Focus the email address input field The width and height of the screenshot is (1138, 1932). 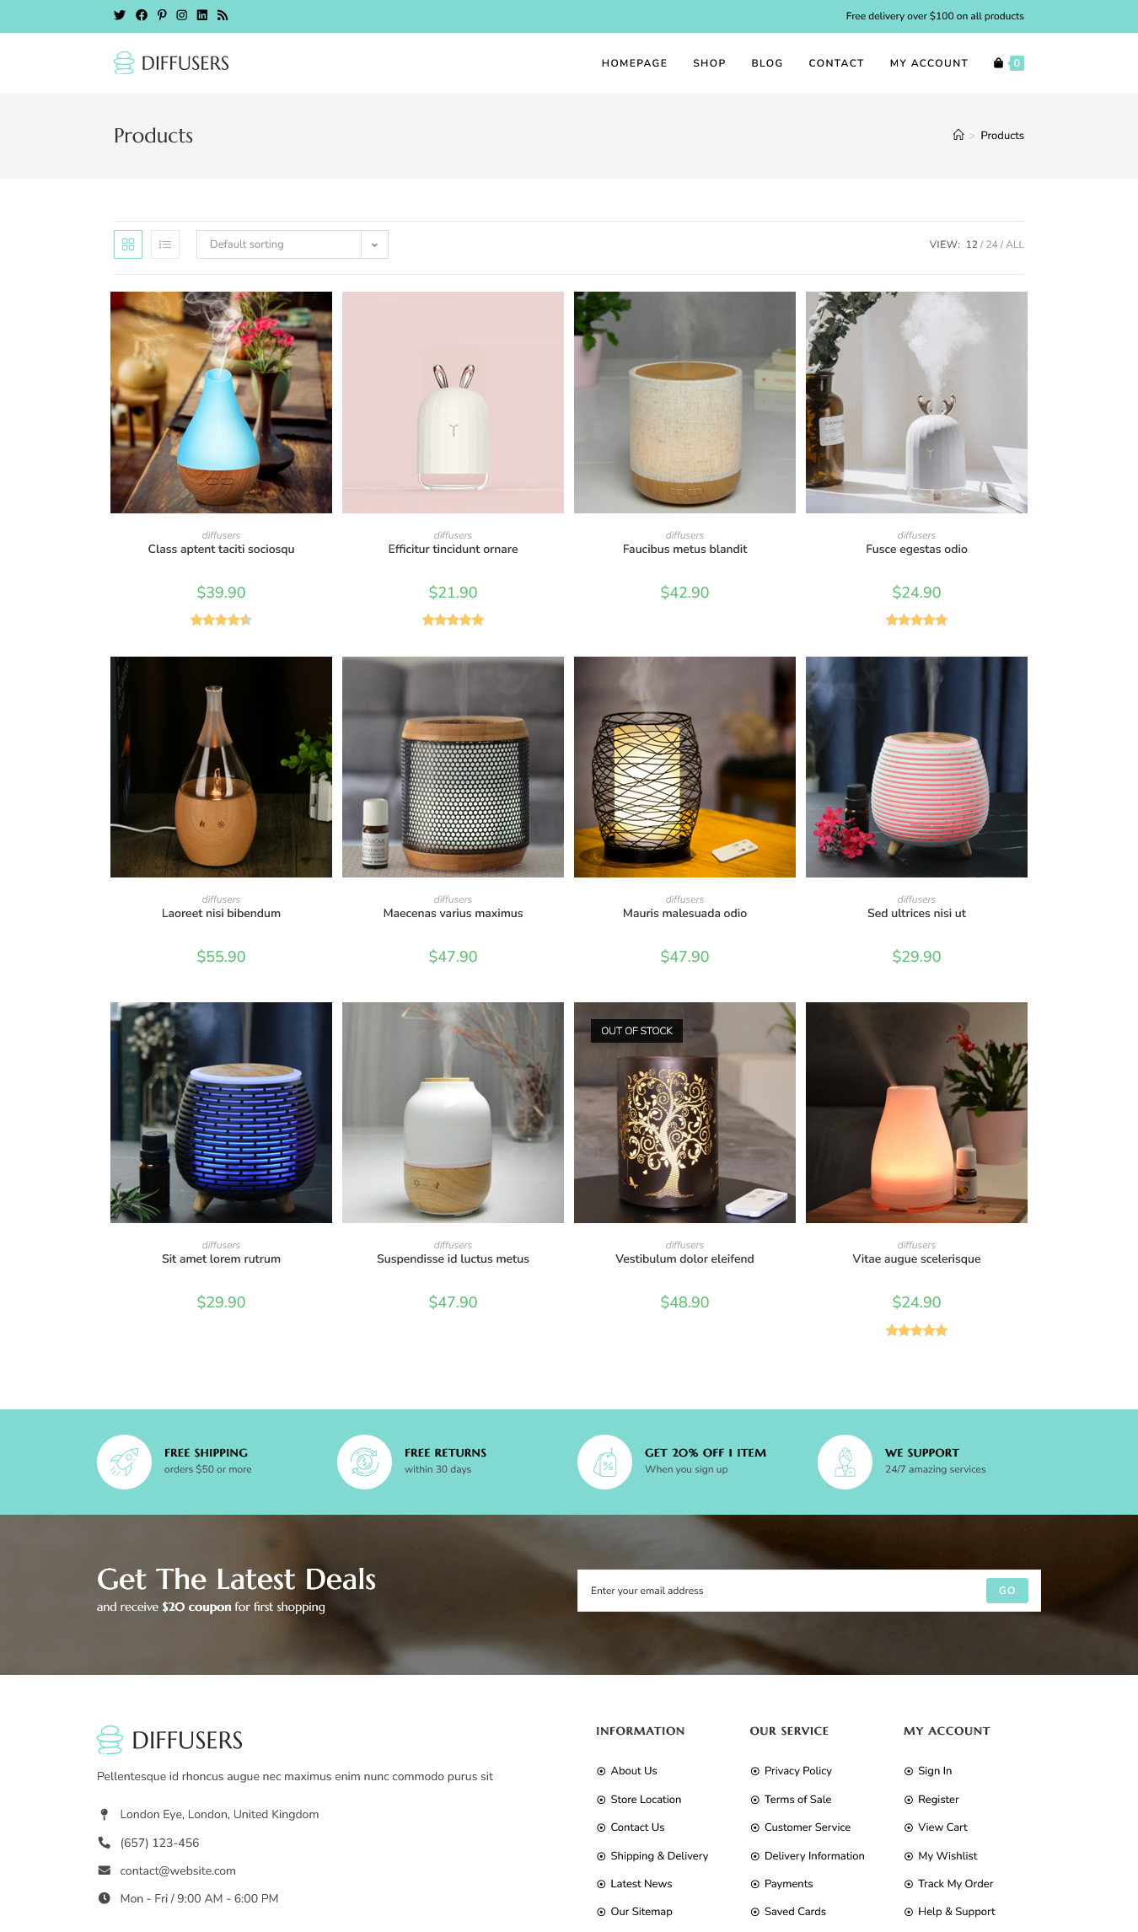781,1591
